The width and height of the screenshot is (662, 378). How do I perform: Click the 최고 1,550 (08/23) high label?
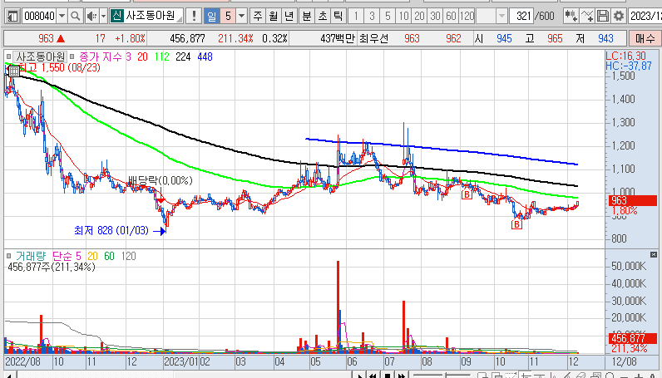coord(59,67)
